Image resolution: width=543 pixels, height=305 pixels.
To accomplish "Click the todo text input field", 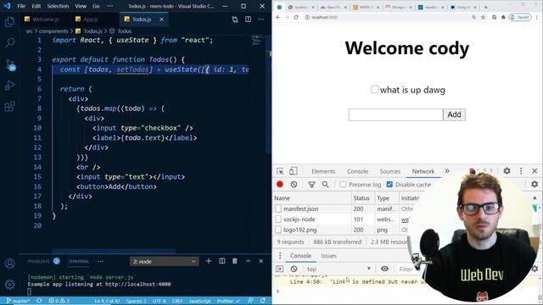I will 396,114.
